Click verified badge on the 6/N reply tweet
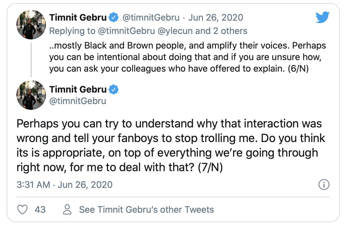347x227 pixels. click(x=114, y=18)
